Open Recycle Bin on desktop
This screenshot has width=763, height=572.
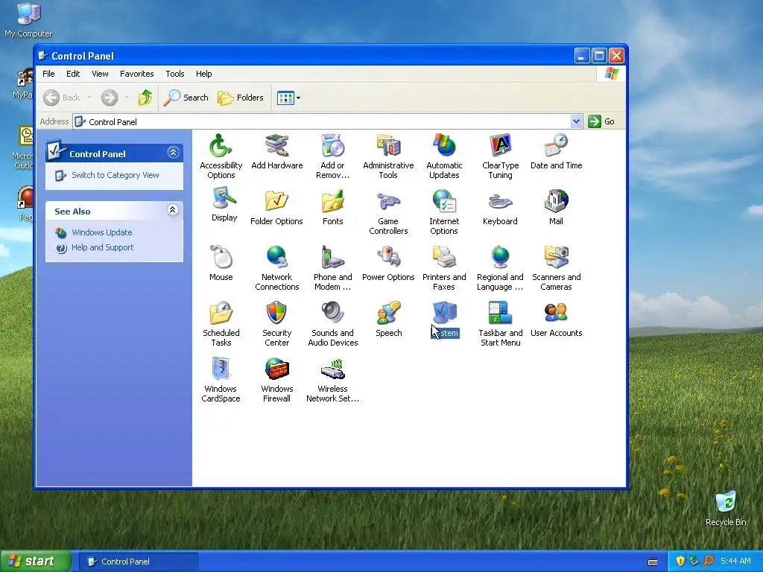726,508
